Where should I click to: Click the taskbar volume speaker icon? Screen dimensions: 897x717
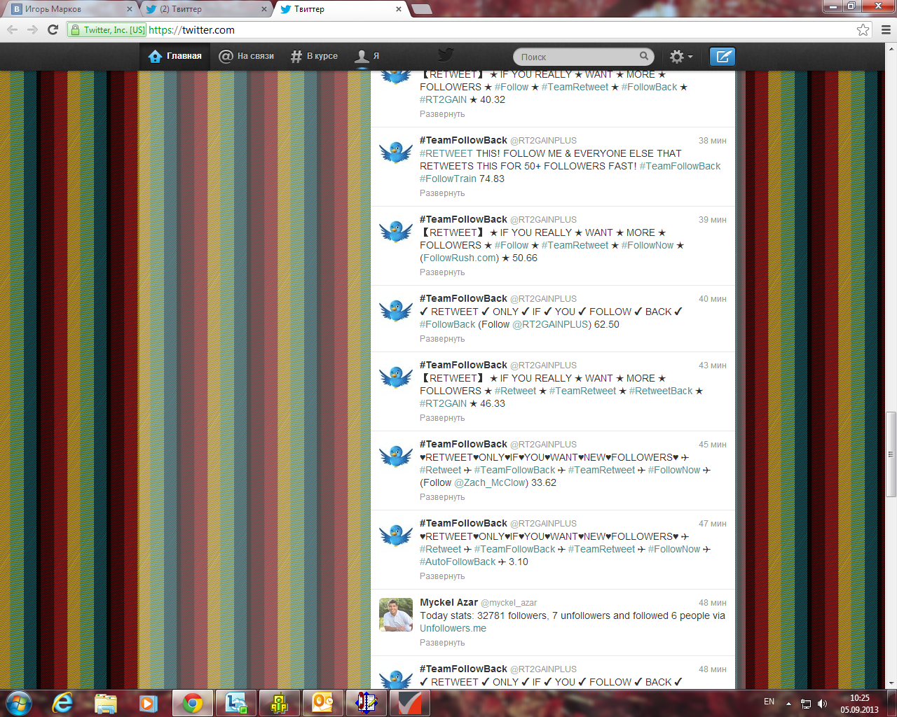(x=822, y=704)
